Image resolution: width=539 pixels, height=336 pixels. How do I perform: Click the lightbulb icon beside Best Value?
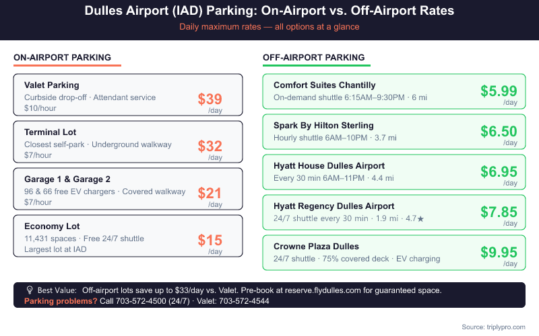[x=30, y=290]
